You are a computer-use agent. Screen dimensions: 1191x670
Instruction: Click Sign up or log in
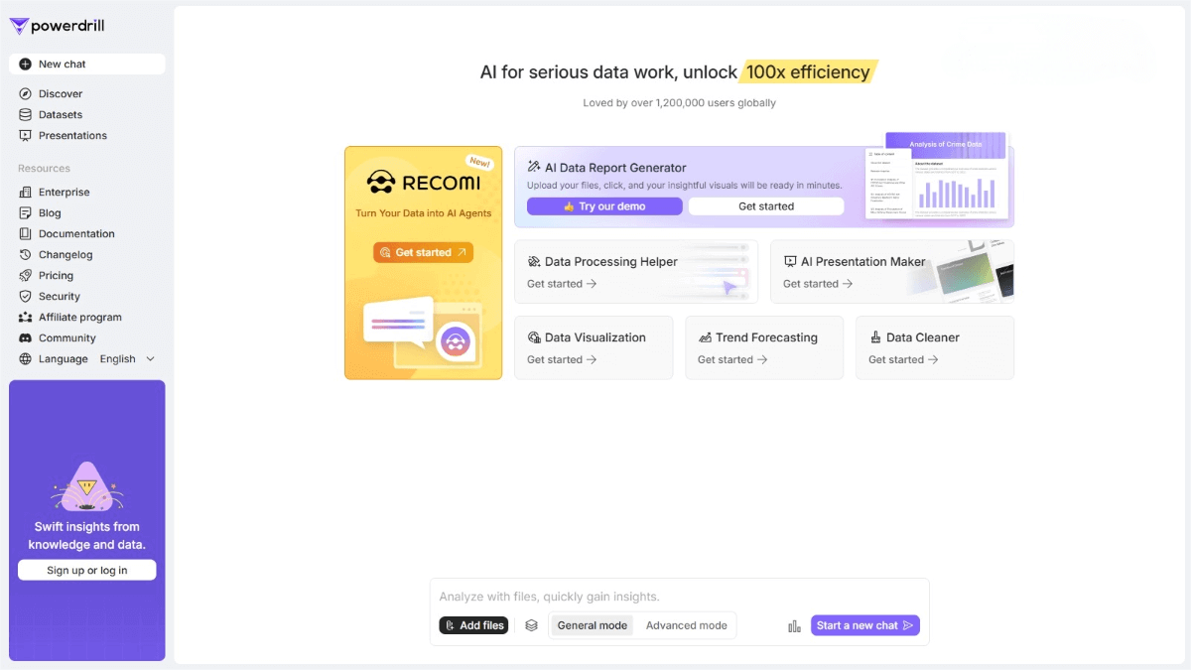pyautogui.click(x=86, y=570)
